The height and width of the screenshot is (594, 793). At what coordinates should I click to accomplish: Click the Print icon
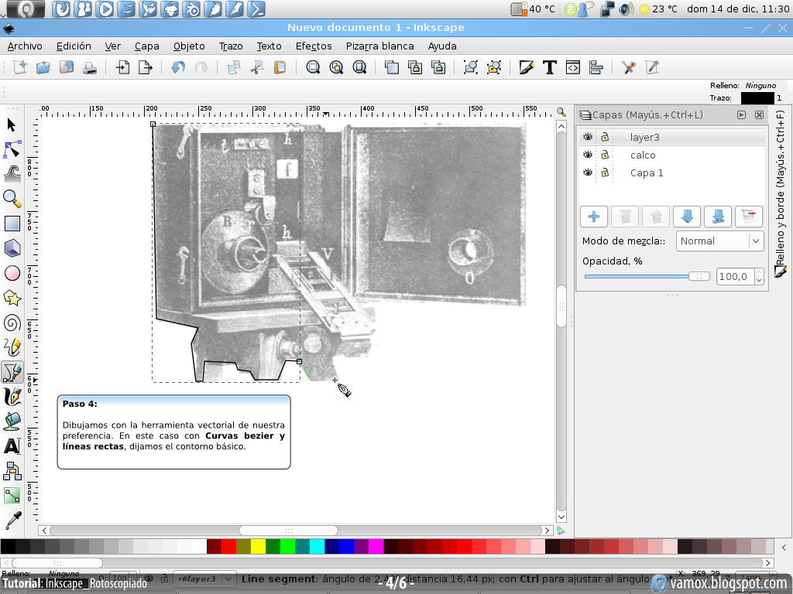[90, 67]
